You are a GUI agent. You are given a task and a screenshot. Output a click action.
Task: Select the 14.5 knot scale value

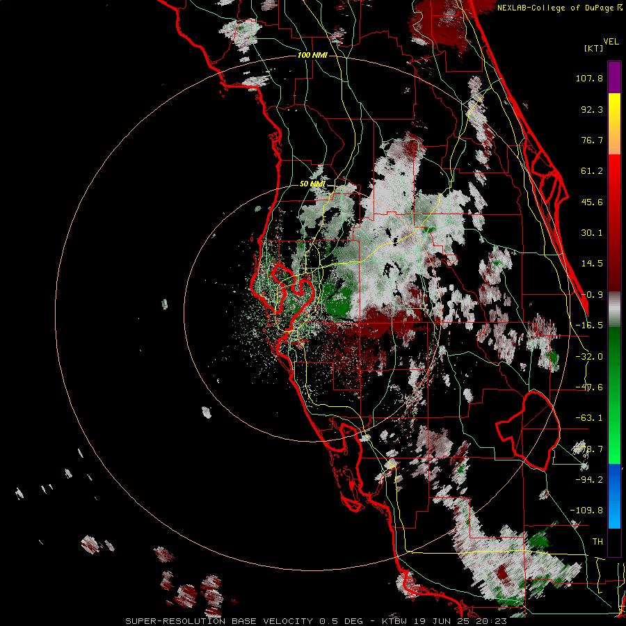click(x=592, y=264)
